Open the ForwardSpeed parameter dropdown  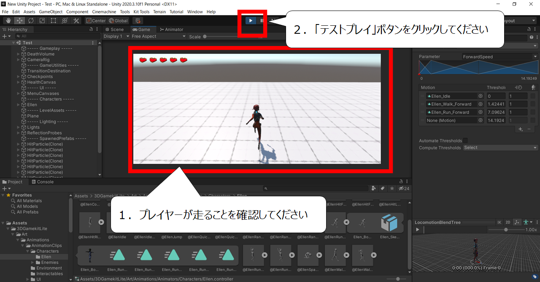coord(500,57)
